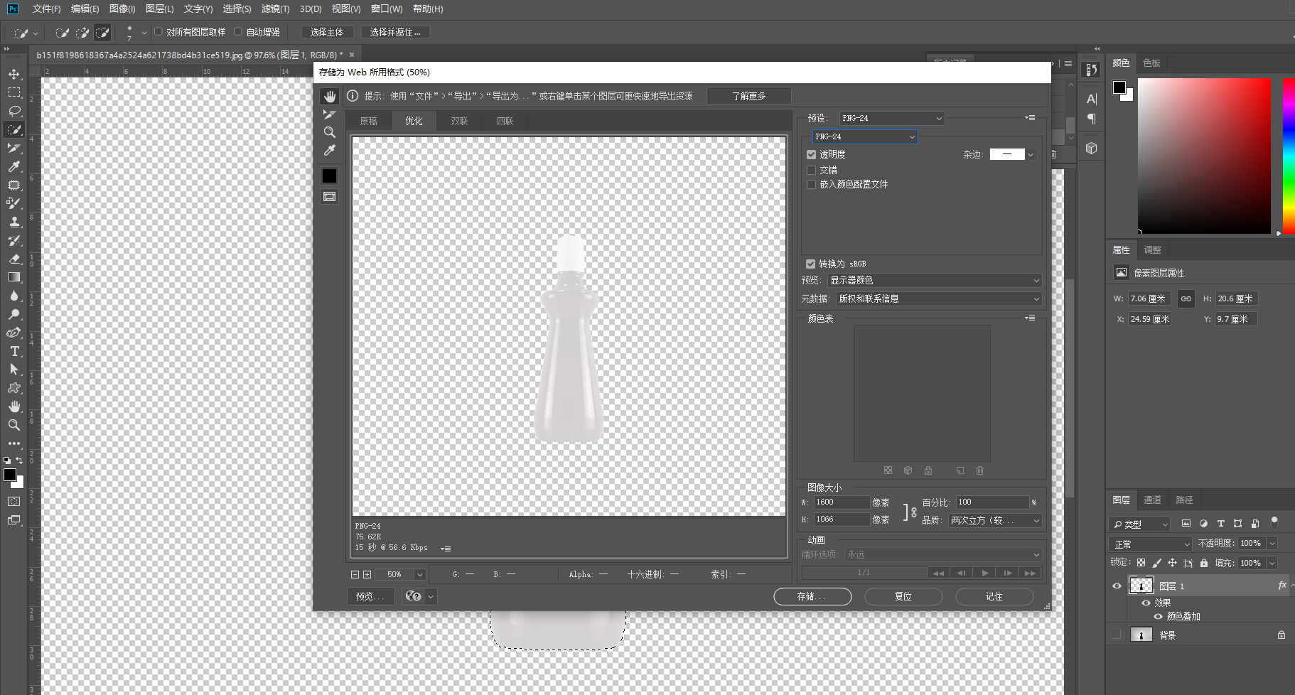This screenshot has width=1295, height=695.
Task: Select the Zoom tool in Save for Web dialog
Action: (x=329, y=132)
